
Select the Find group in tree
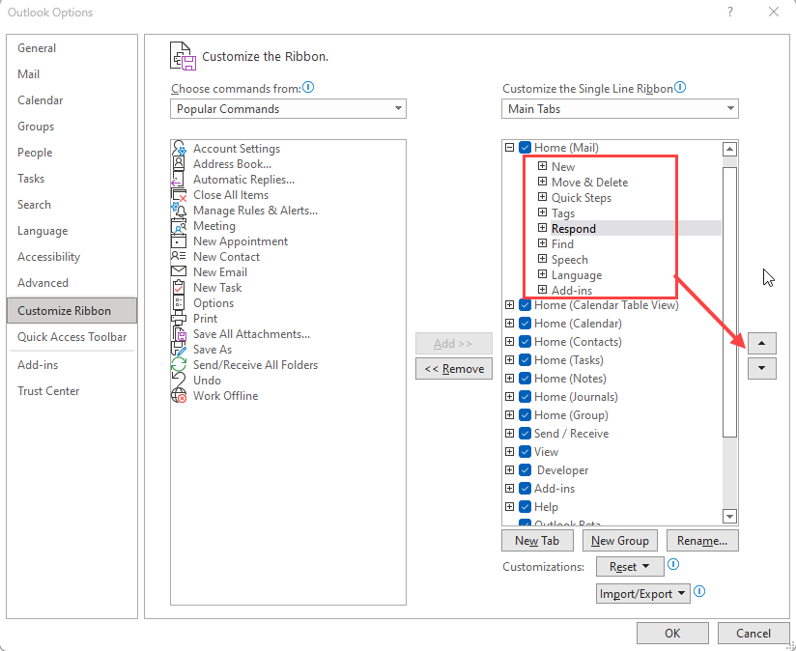[x=562, y=244]
